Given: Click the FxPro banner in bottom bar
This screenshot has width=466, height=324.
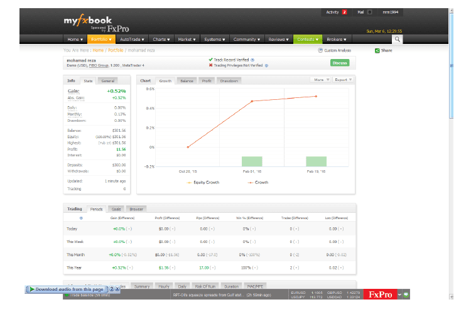Looking at the screenshot, I should coord(380,294).
